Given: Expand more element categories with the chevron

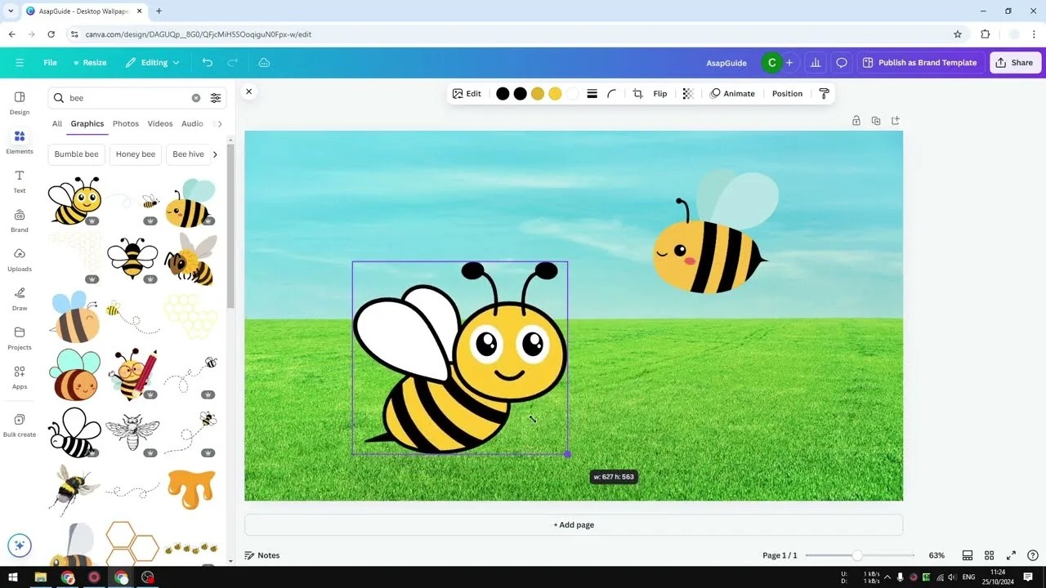Looking at the screenshot, I should point(214,154).
